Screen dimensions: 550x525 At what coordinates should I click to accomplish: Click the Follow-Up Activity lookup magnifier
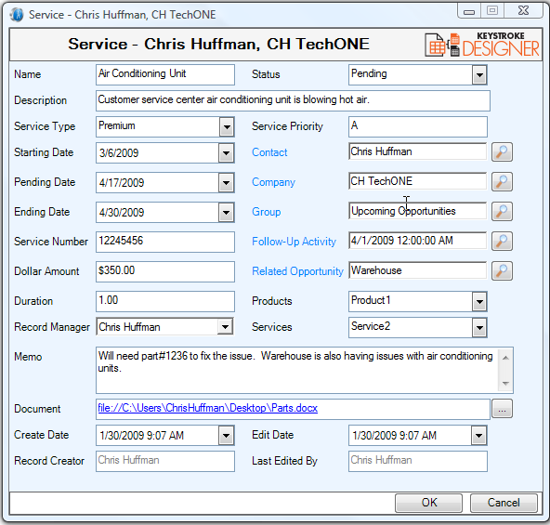pos(502,241)
